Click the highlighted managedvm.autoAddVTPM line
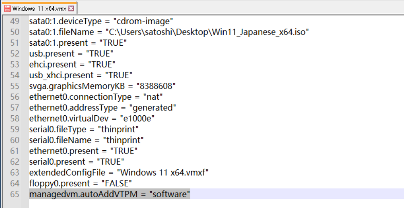This screenshot has width=404, height=208. pos(110,194)
